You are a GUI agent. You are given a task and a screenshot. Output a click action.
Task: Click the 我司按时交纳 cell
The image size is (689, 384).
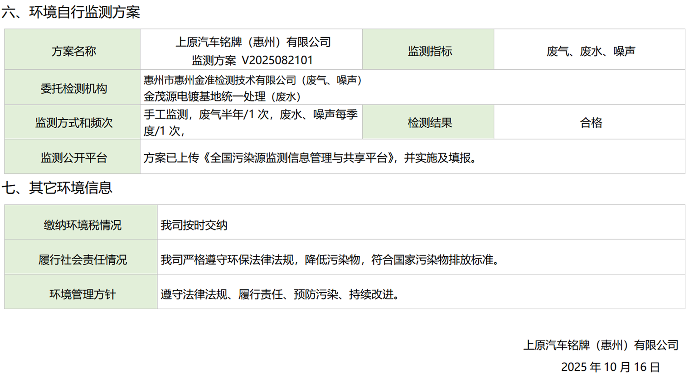coord(194,225)
